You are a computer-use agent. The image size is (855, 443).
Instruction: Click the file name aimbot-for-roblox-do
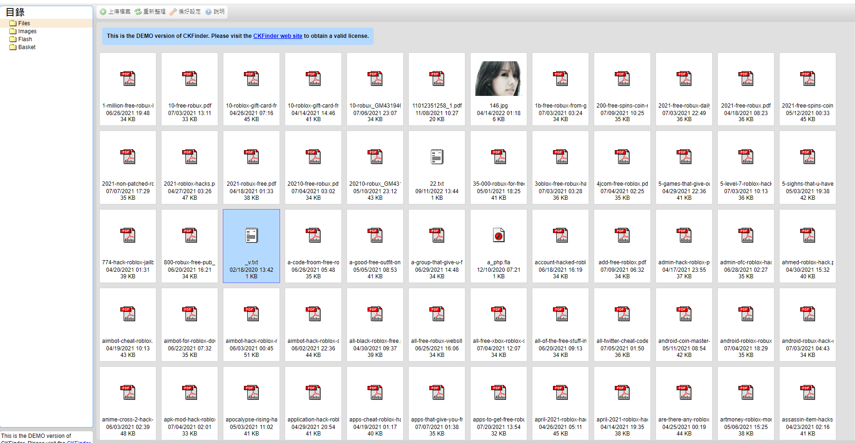(190, 341)
